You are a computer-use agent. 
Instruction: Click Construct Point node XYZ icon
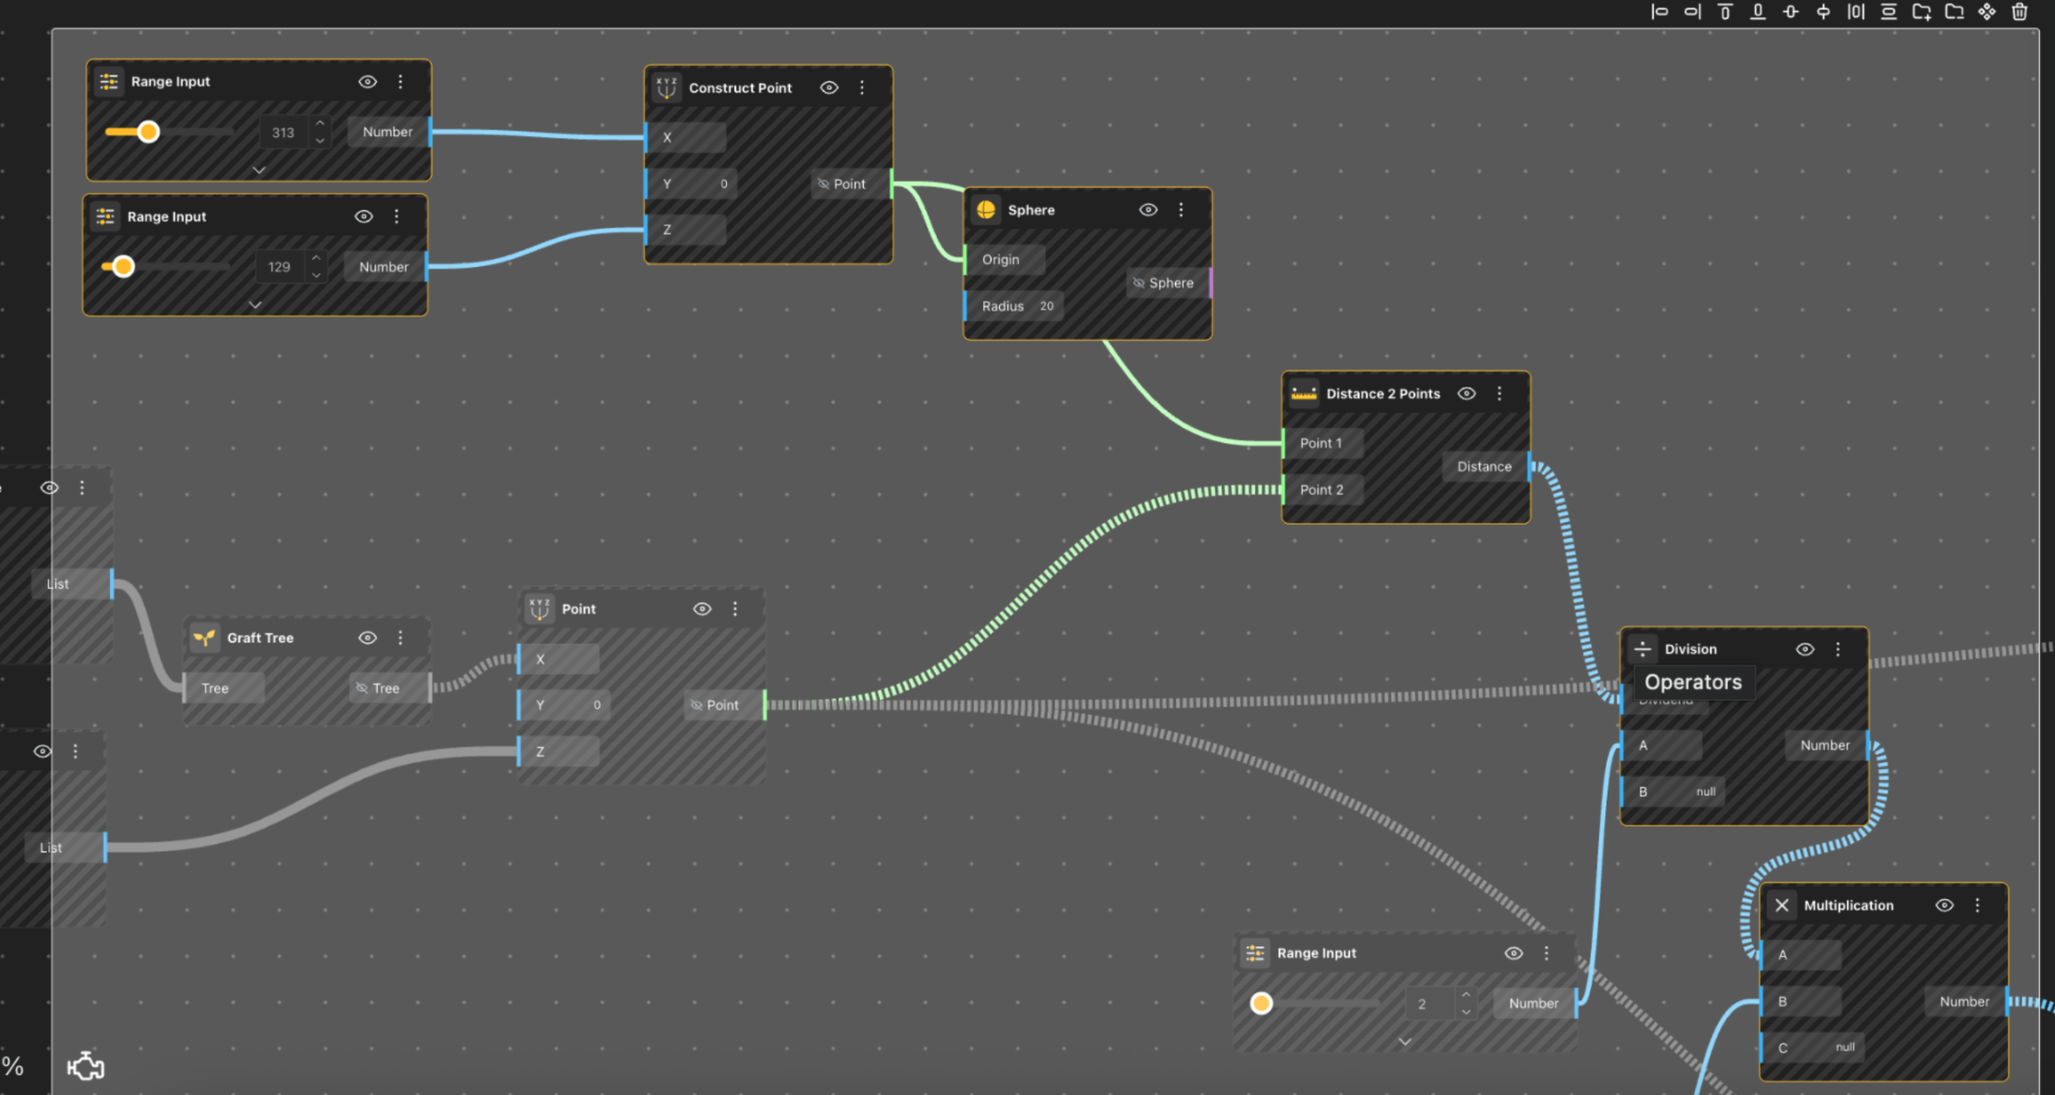pyautogui.click(x=667, y=87)
